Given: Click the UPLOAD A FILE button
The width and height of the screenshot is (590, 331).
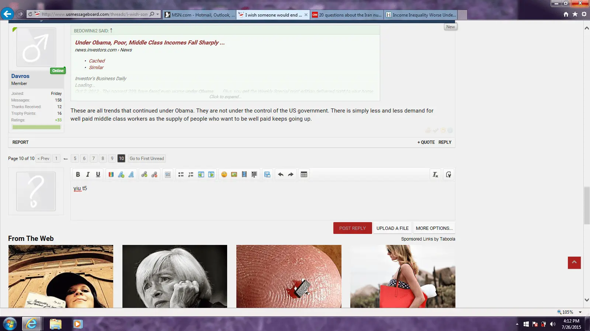Looking at the screenshot, I should [x=393, y=228].
